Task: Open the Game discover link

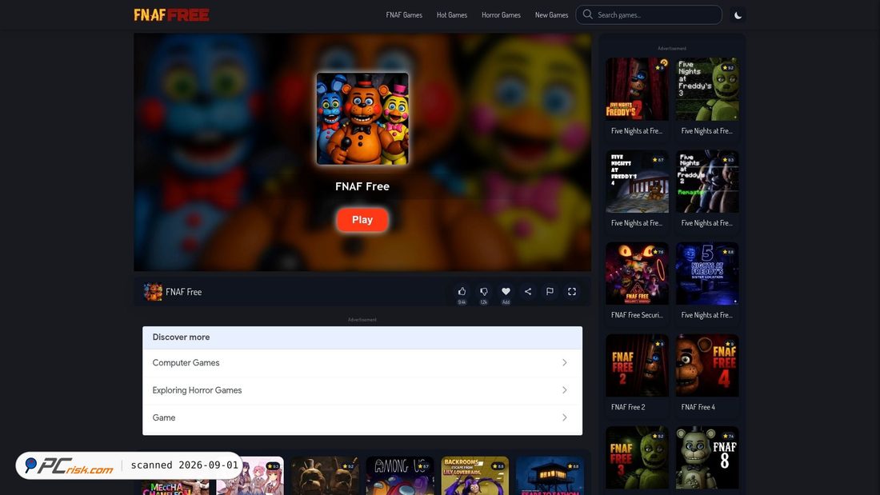Action: (164, 417)
